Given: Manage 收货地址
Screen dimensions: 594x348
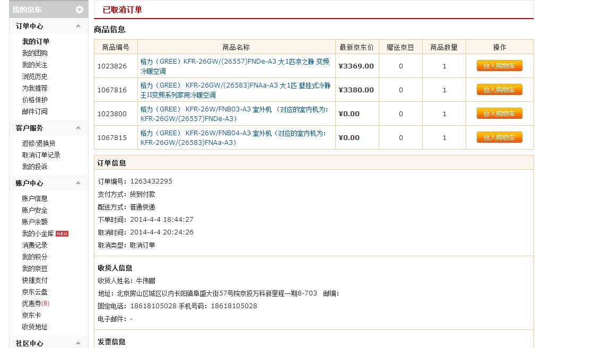Looking at the screenshot, I should tap(35, 327).
